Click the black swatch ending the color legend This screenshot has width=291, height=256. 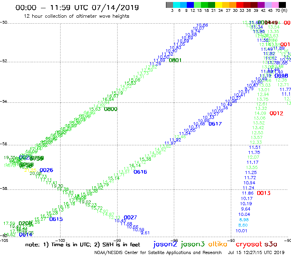tap(282, 5)
